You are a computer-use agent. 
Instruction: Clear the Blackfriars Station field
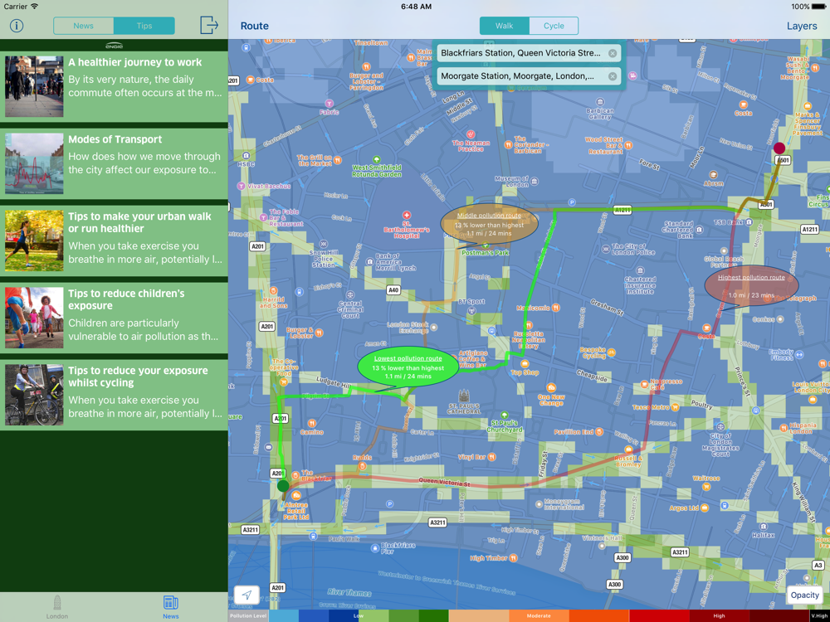(x=613, y=53)
